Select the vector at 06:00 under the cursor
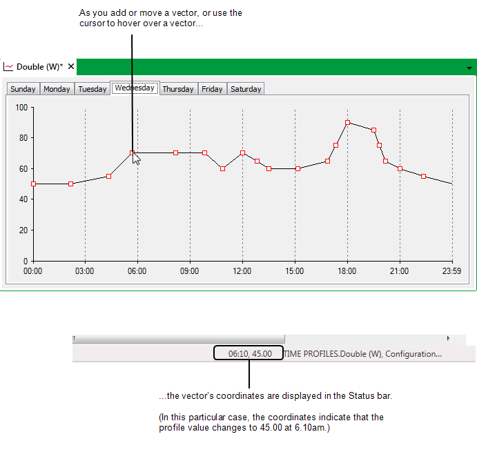This screenshot has width=477, height=452. click(x=132, y=153)
